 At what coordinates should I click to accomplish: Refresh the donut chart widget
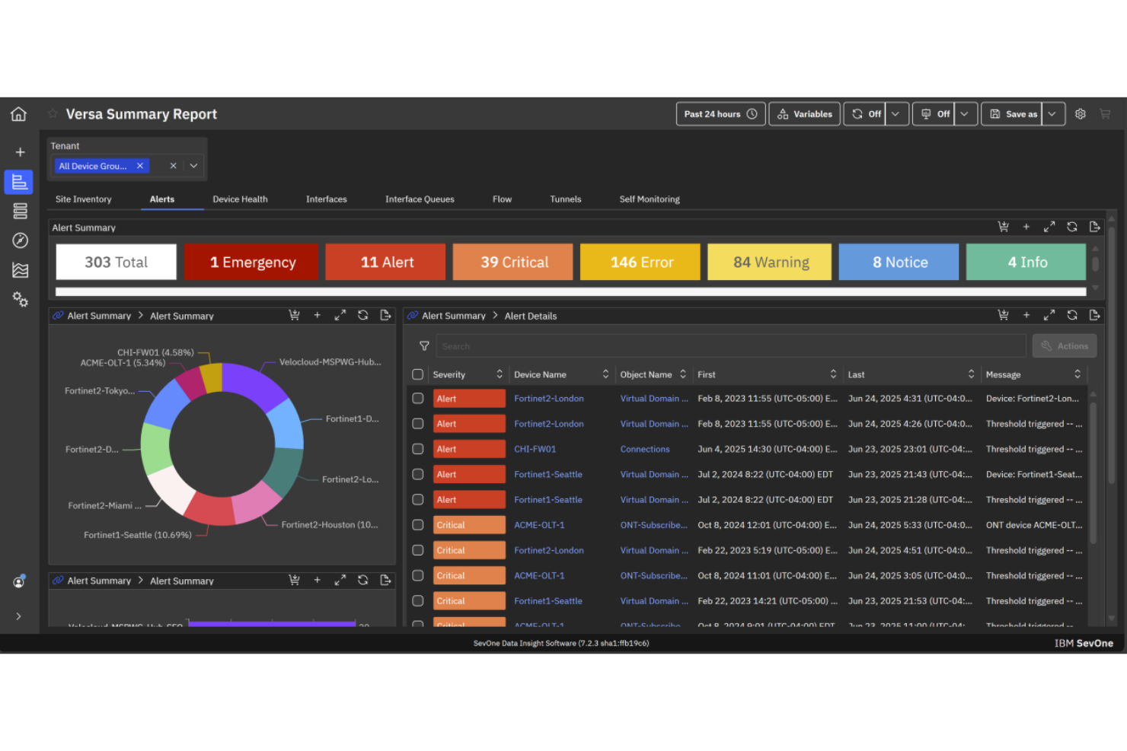click(363, 315)
